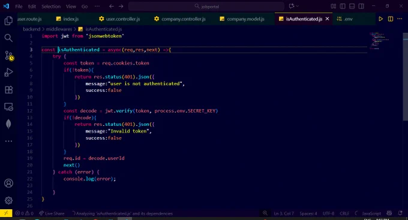
Task: Run the file with the play icon
Action: (x=380, y=19)
